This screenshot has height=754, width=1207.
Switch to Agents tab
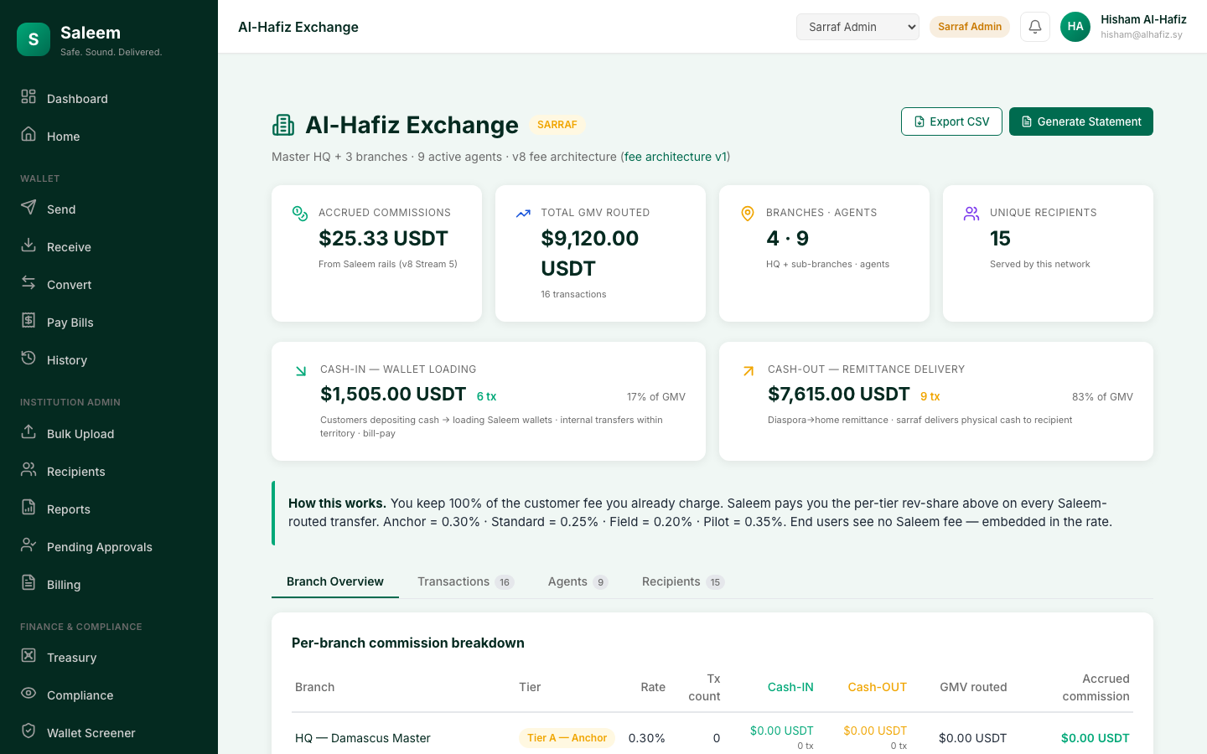pyautogui.click(x=578, y=581)
